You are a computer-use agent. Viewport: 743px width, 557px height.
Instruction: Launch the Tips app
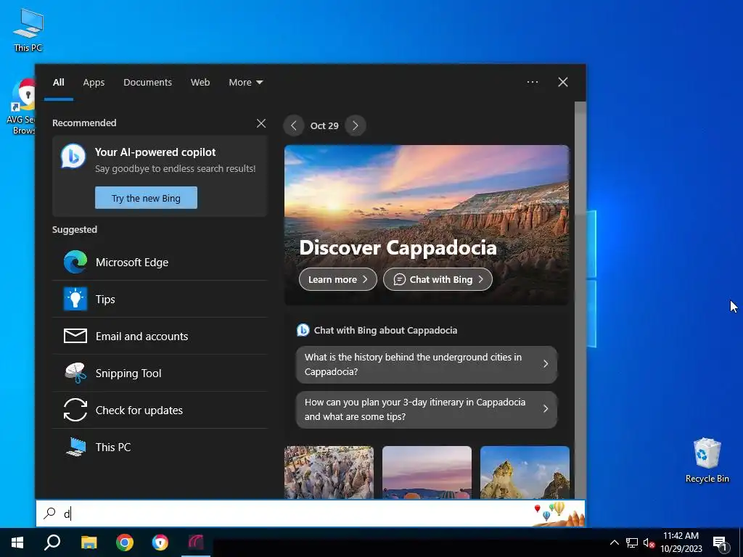coord(160,299)
